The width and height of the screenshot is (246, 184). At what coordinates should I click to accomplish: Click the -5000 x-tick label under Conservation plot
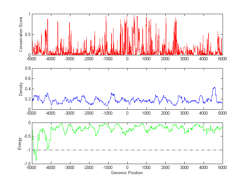point(32,59)
